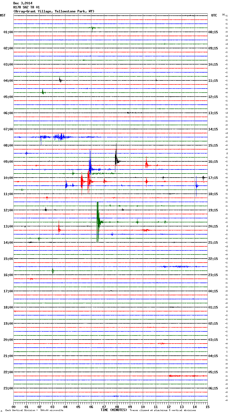229x414 pixels.
Task: Click the '08:15' UTC time label
Action: (213, 32)
